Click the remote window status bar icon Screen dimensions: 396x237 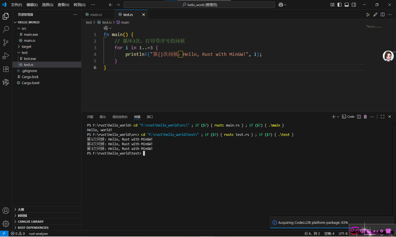pos(4,234)
